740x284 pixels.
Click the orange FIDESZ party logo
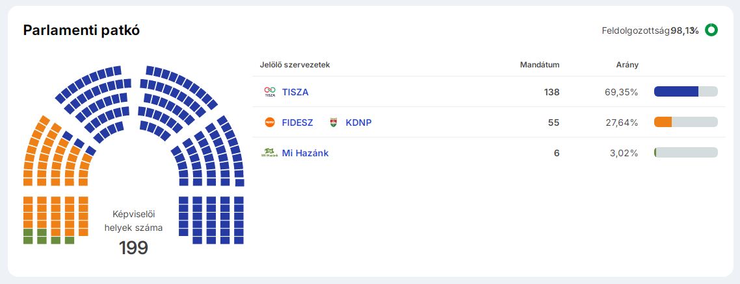click(270, 123)
